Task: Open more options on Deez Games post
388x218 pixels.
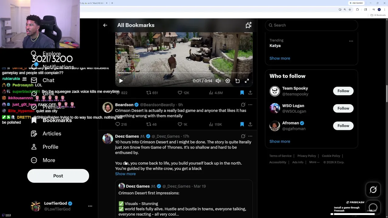Action: 250,136
